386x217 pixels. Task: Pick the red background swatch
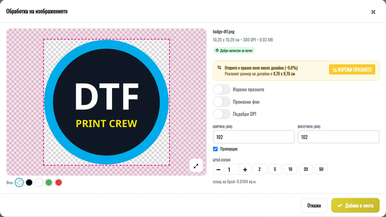click(58, 183)
